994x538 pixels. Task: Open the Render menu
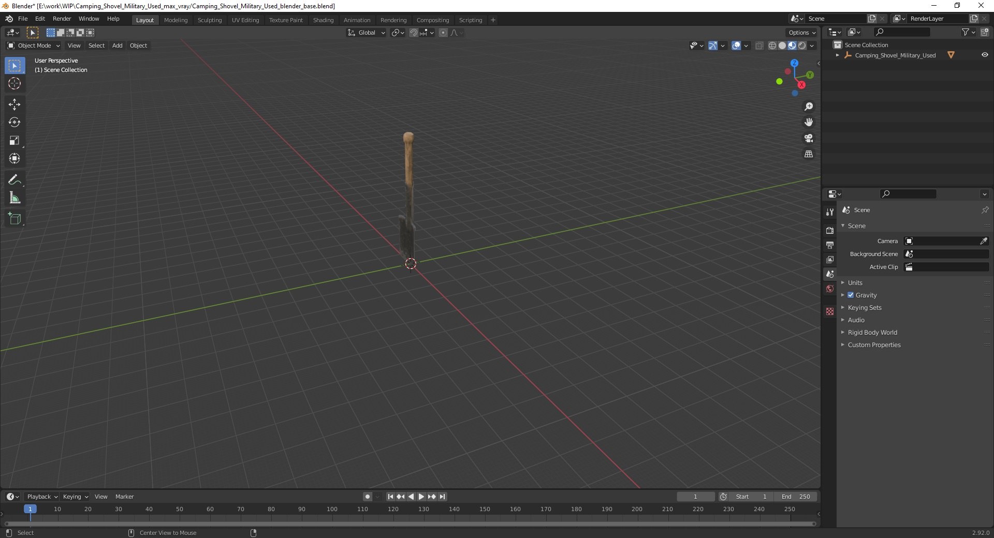tap(62, 19)
